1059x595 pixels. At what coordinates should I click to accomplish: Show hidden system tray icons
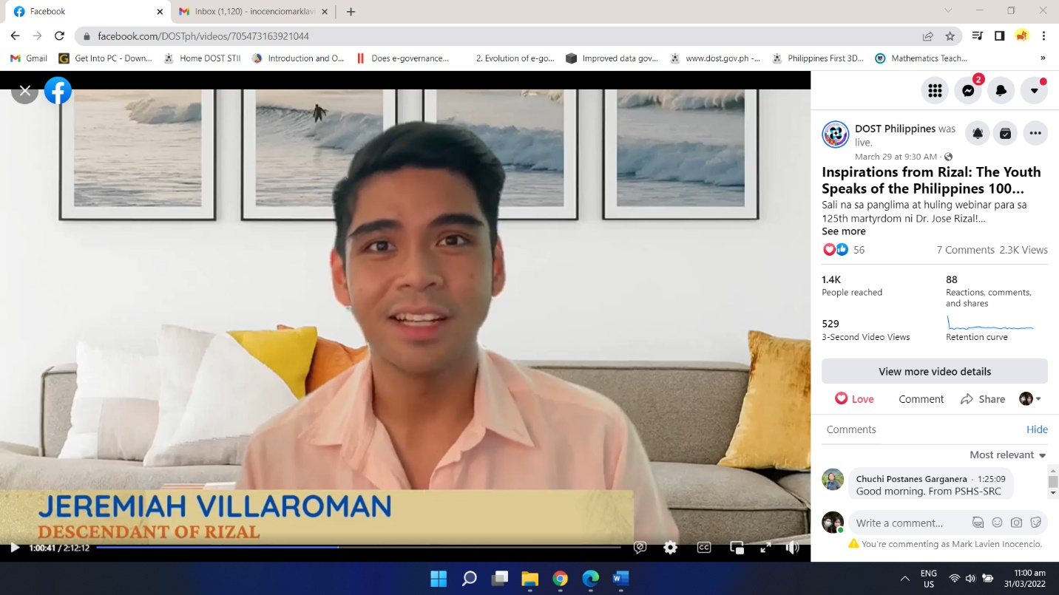pyautogui.click(x=904, y=578)
